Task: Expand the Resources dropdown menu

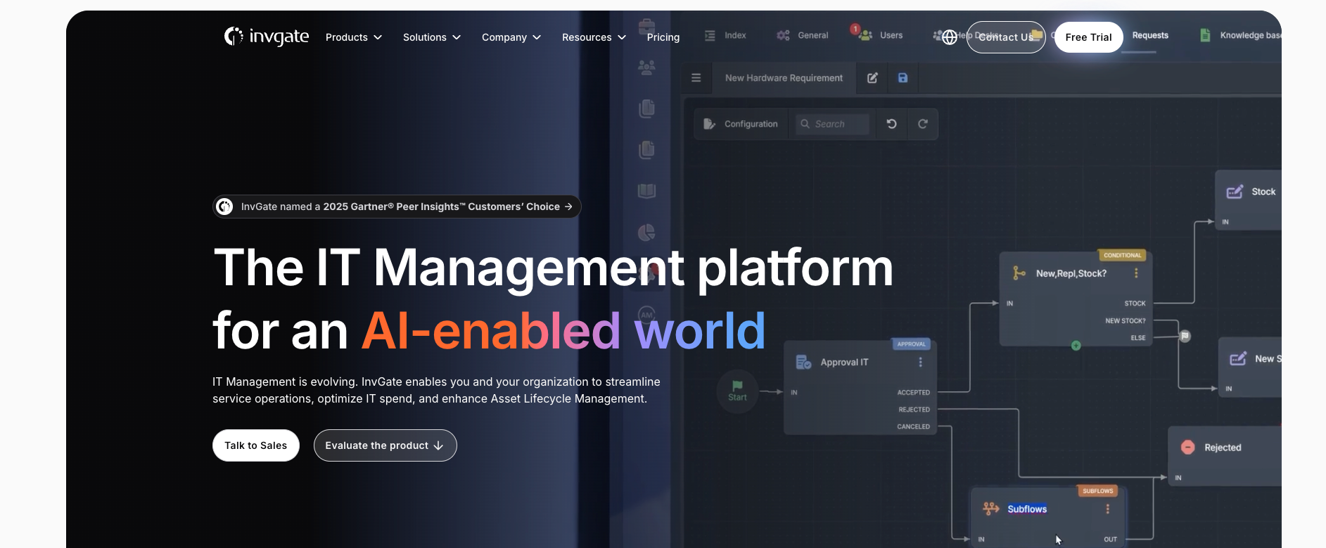Action: pos(594,37)
